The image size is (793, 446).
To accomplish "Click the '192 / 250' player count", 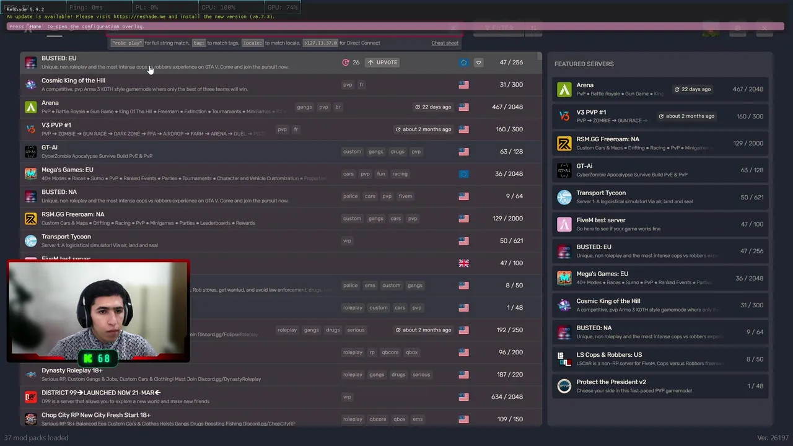I will click(x=510, y=330).
